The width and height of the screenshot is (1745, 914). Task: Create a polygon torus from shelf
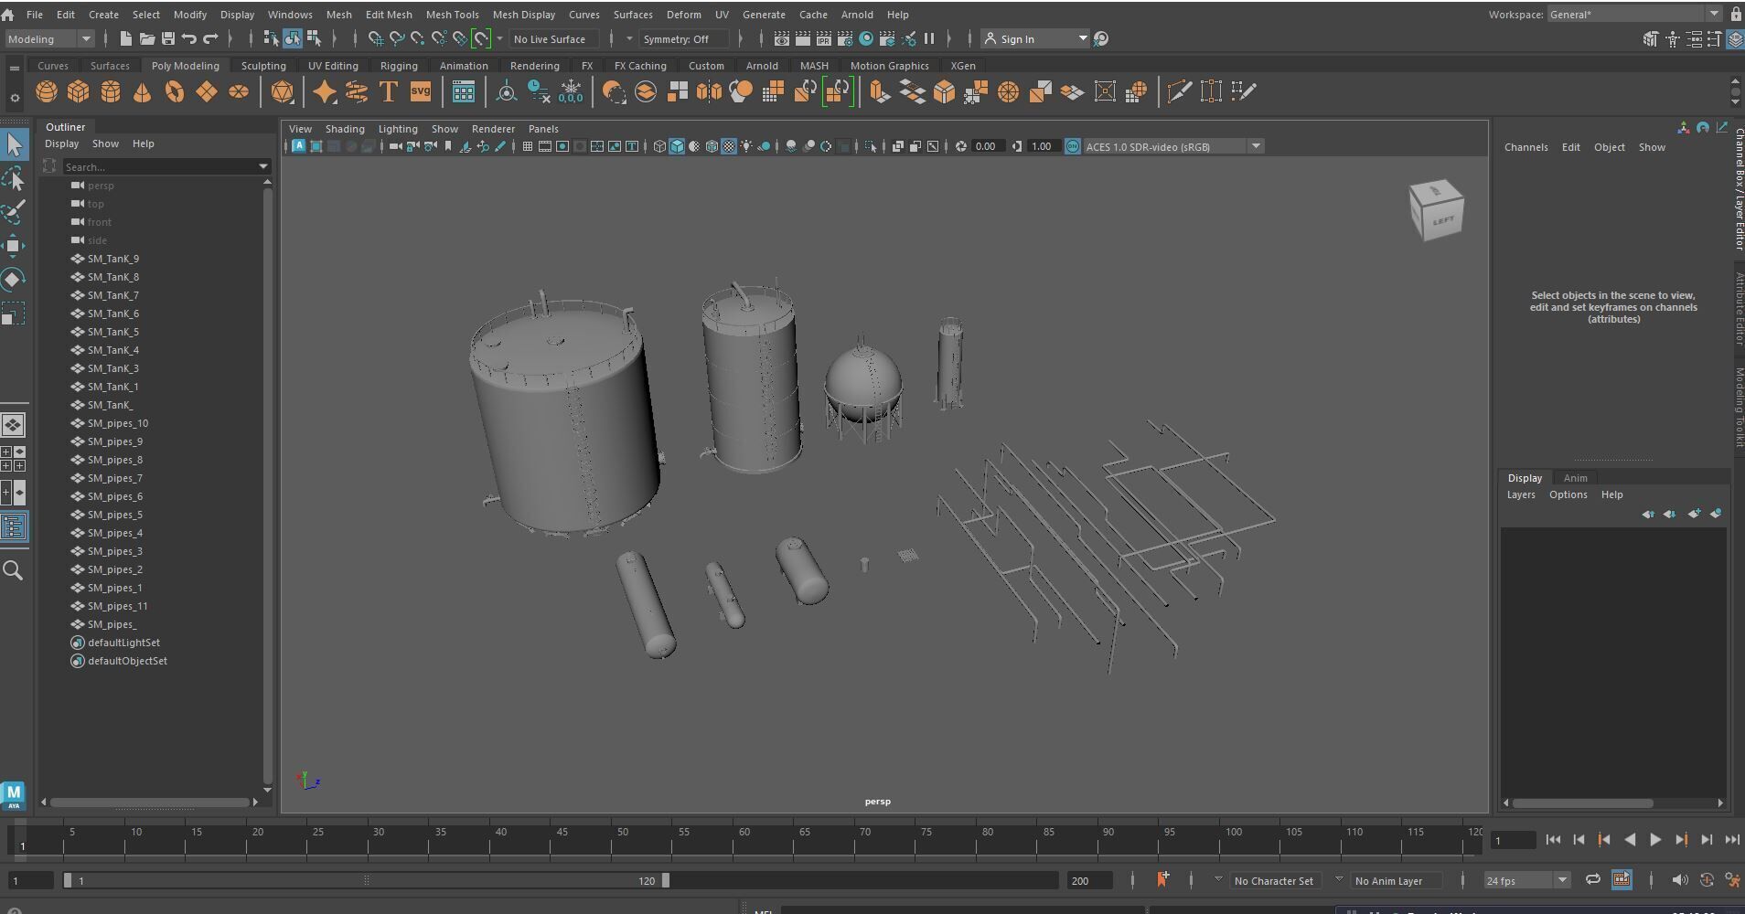[x=174, y=91]
